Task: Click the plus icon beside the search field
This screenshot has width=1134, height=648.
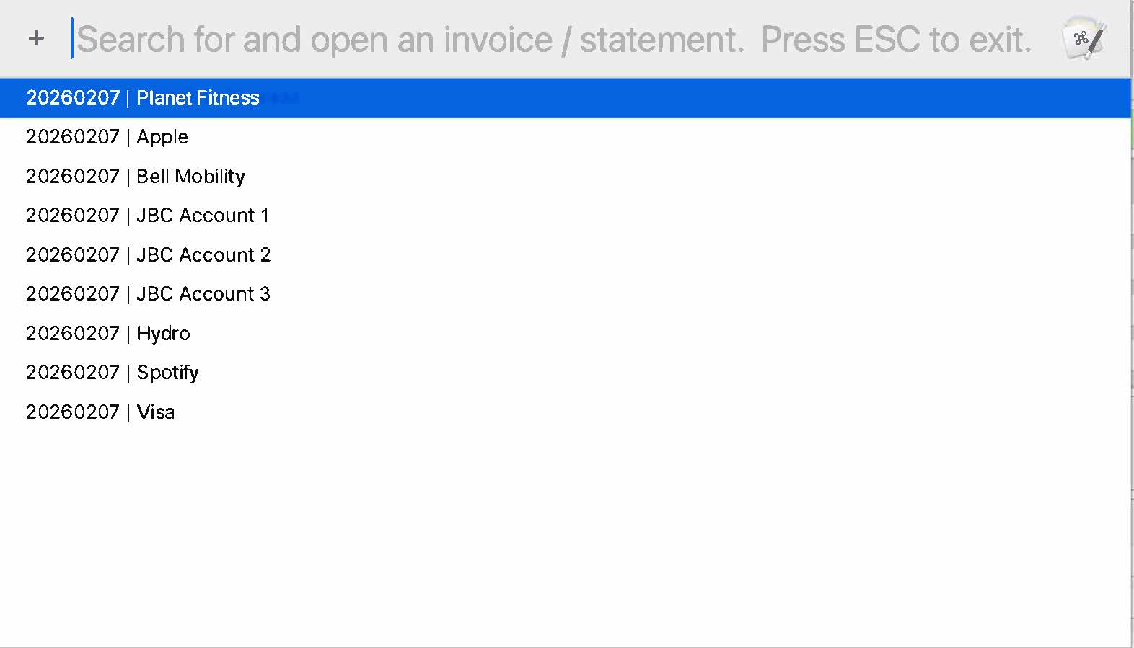Action: point(36,38)
